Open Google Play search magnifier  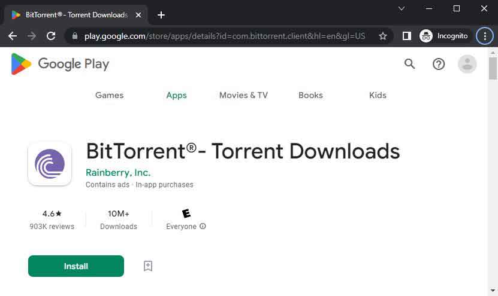tap(409, 64)
